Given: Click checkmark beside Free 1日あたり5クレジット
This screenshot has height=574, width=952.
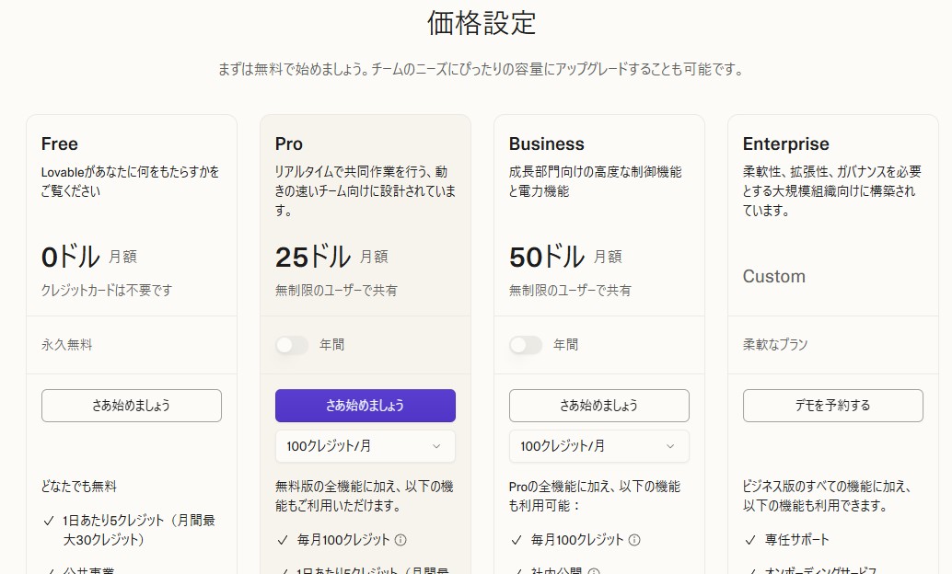Looking at the screenshot, I should [48, 521].
